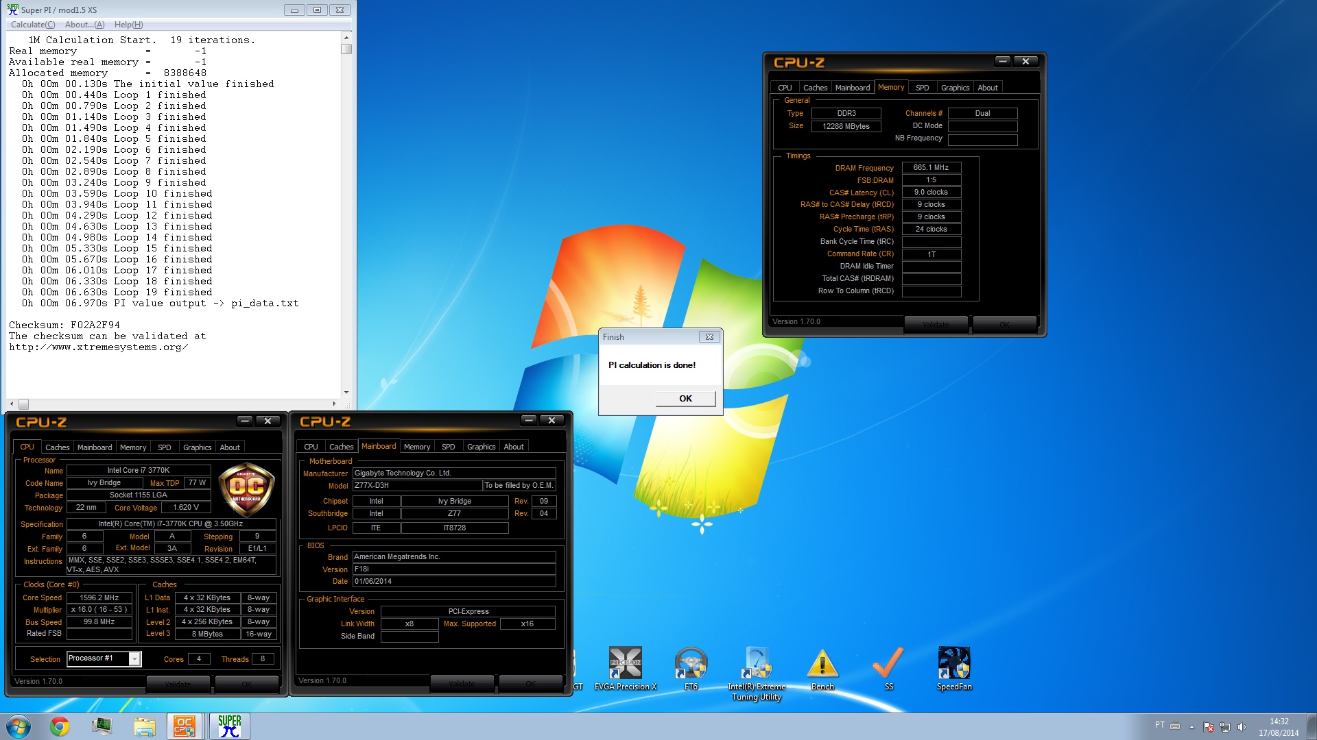Click Validate in Mainboard CPU-Z window

[x=462, y=682]
